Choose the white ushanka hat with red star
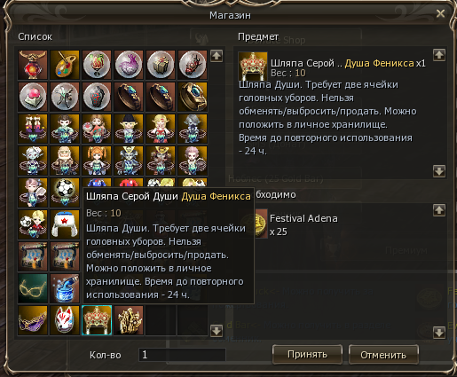This screenshot has width=457, height=377. click(x=65, y=224)
